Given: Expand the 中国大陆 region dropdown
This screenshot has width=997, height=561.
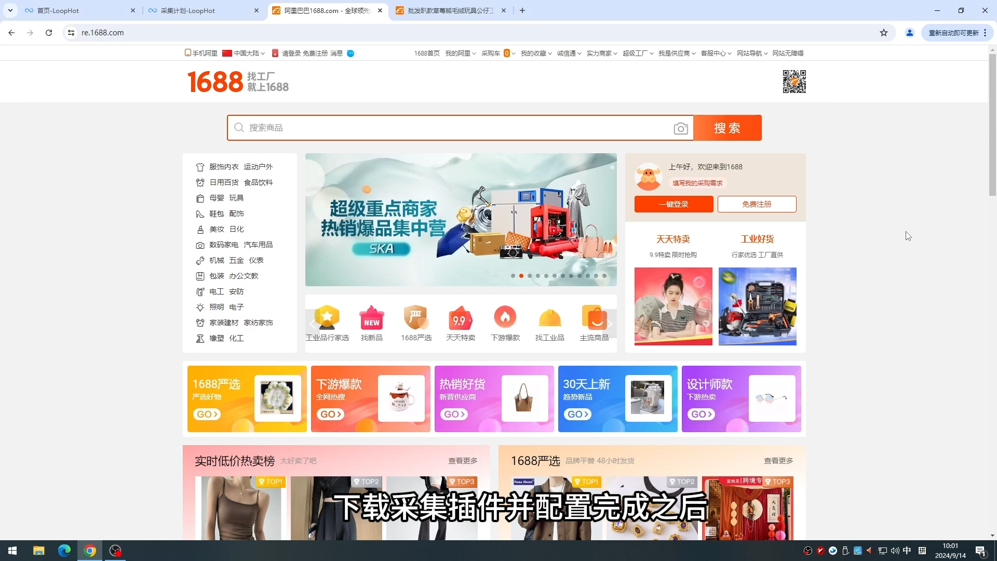Looking at the screenshot, I should [243, 53].
